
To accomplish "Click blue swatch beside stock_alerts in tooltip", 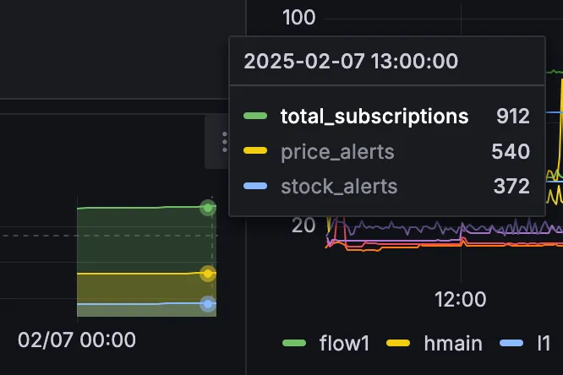I will [x=254, y=187].
